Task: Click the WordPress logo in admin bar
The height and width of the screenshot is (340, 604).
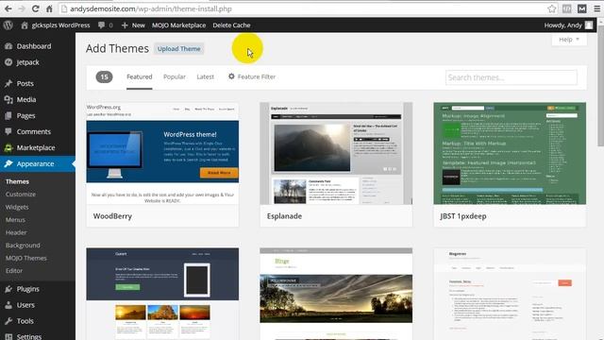Action: click(8, 25)
